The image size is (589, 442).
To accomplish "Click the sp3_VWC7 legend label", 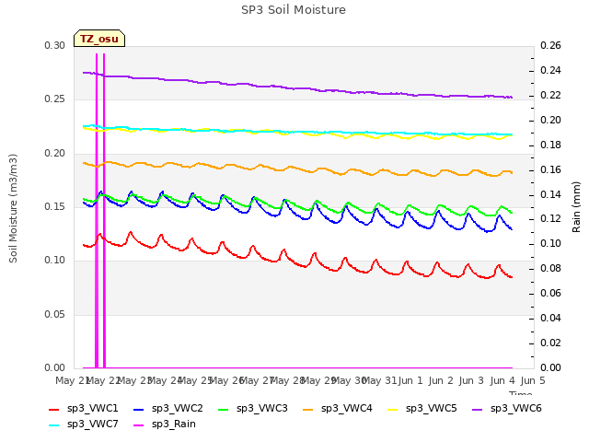I will [93, 424].
